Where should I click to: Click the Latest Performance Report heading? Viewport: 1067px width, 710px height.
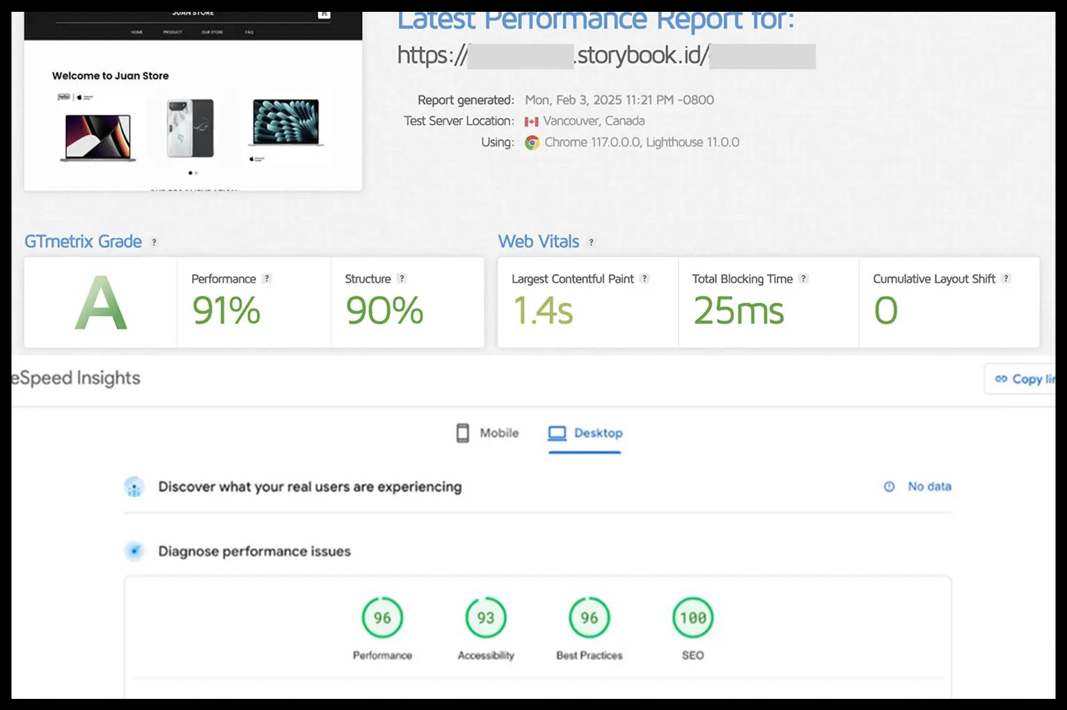pyautogui.click(x=596, y=21)
